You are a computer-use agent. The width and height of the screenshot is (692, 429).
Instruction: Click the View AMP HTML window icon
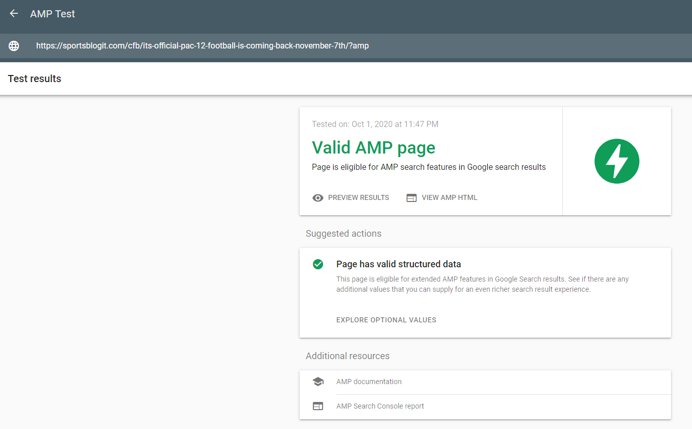click(411, 198)
